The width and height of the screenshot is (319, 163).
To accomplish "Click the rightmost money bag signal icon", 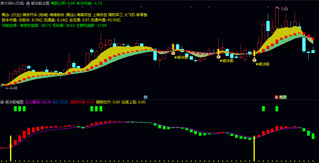I will pos(254,60).
